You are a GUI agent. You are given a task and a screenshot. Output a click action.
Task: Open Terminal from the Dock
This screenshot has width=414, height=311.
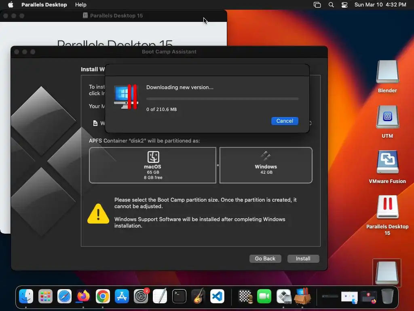pyautogui.click(x=179, y=296)
